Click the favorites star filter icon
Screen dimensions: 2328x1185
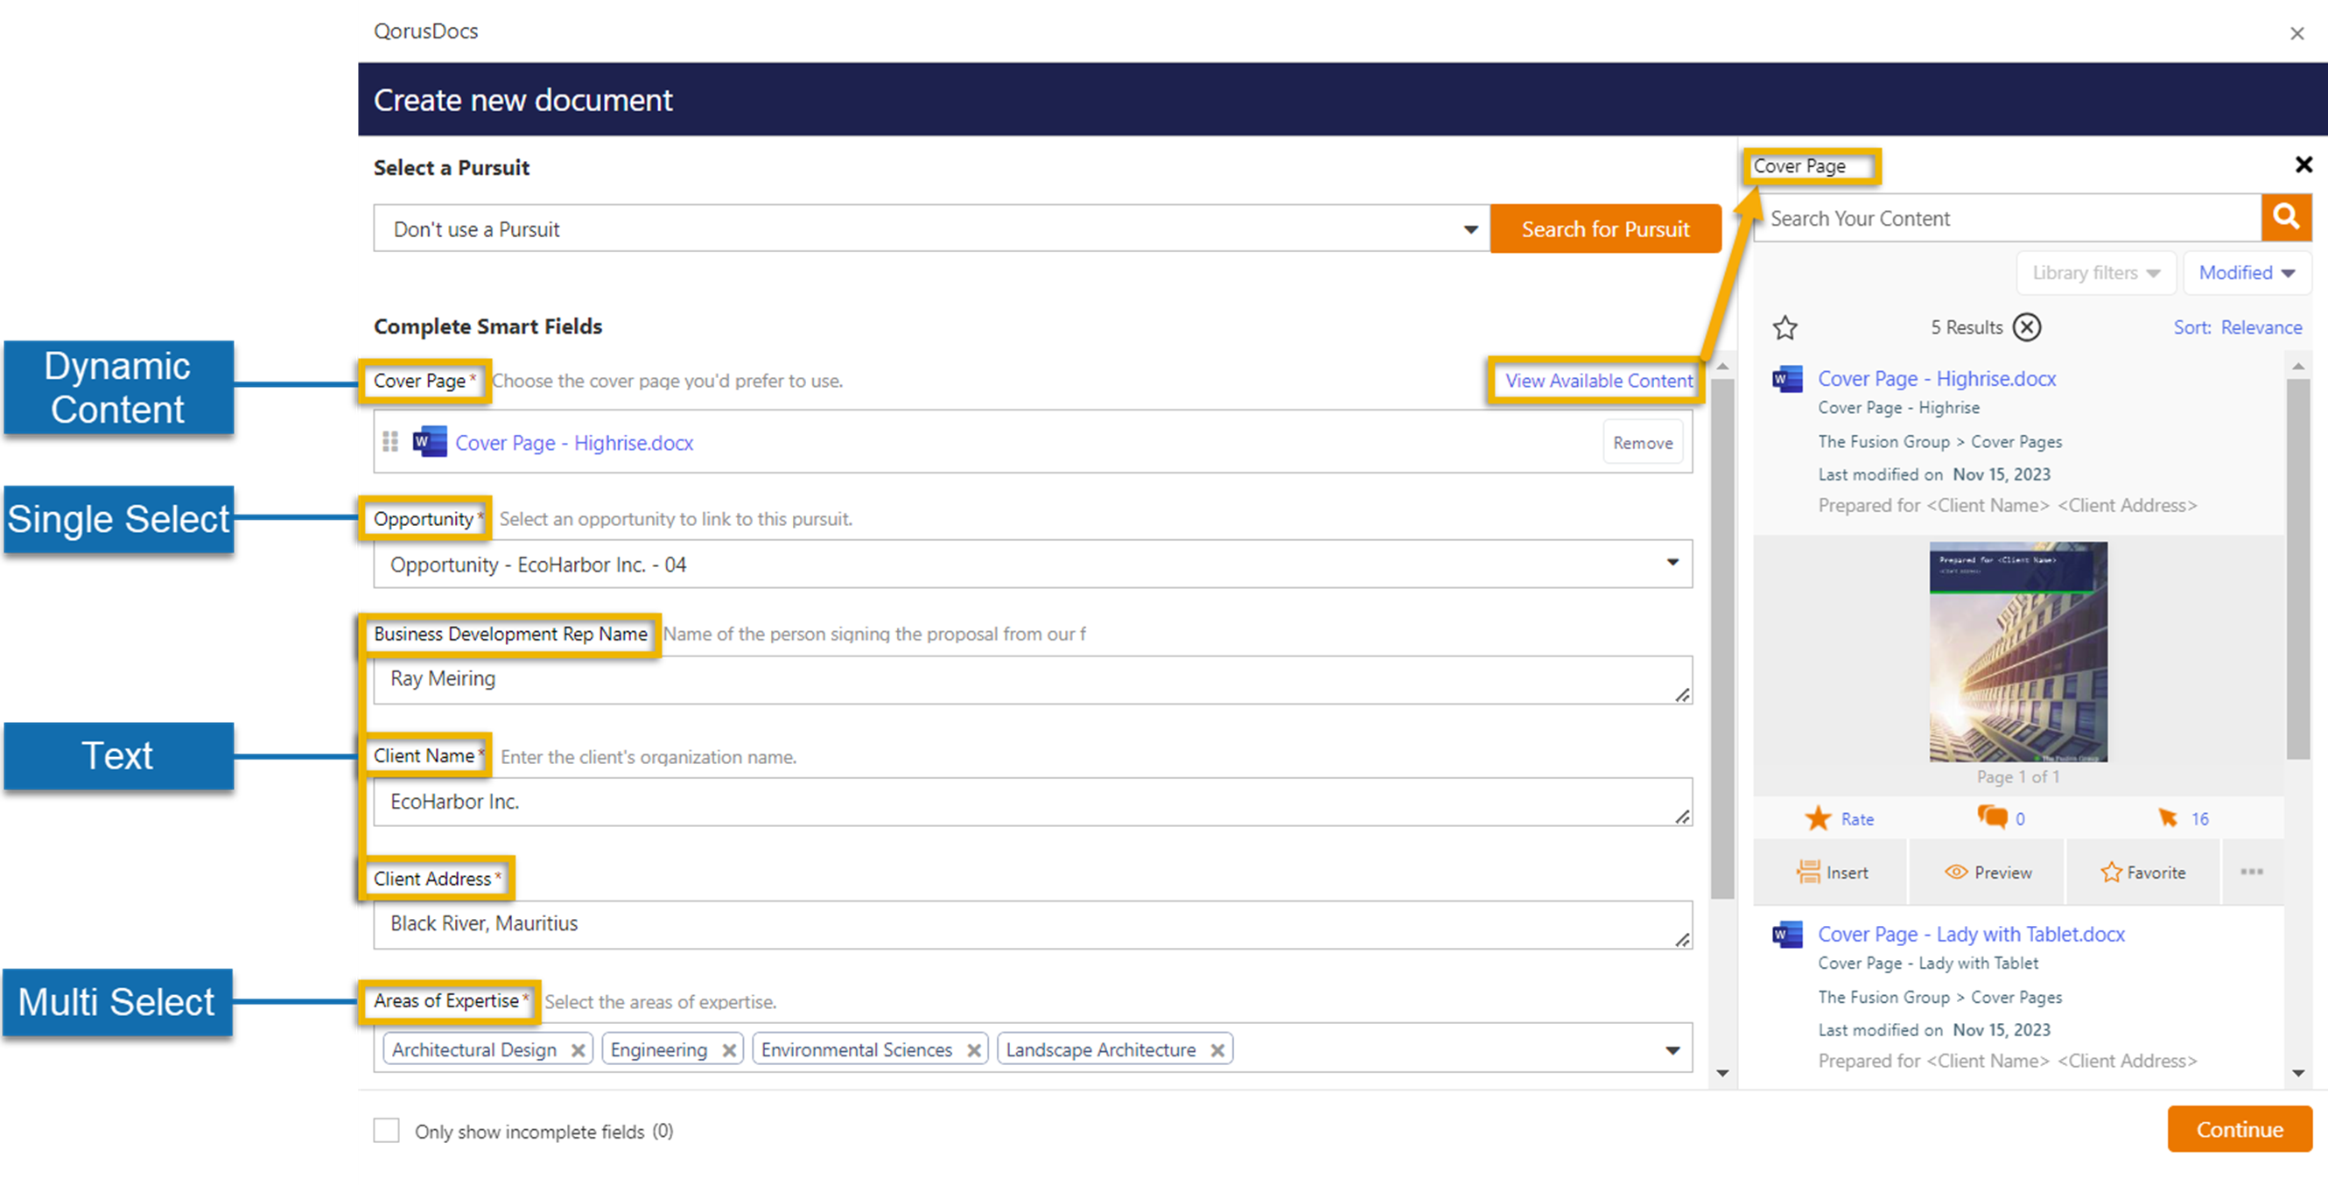click(1784, 327)
